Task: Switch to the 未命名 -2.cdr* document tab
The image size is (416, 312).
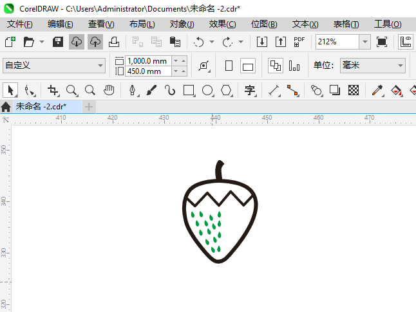Action: [x=48, y=107]
